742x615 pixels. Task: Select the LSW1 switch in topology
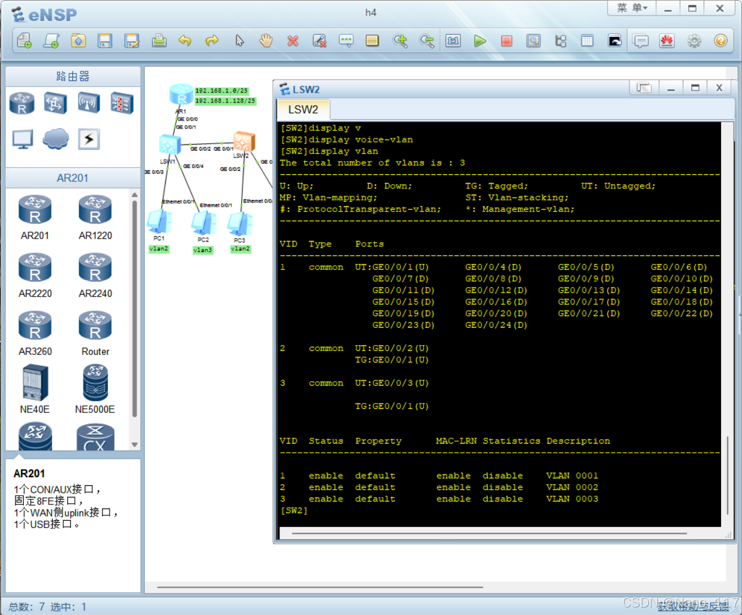(170, 144)
